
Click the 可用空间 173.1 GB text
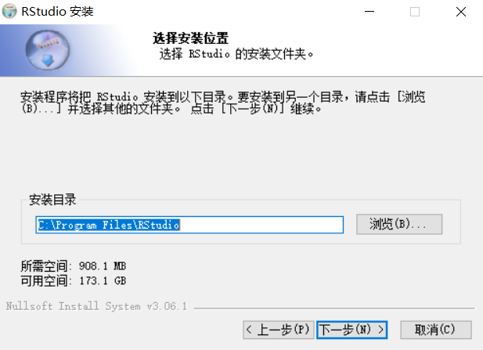pos(74,280)
